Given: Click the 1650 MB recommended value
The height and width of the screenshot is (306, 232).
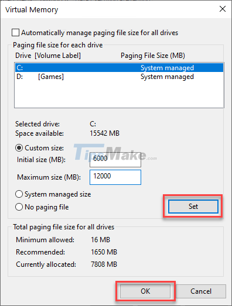Looking at the screenshot, I should [x=104, y=252].
